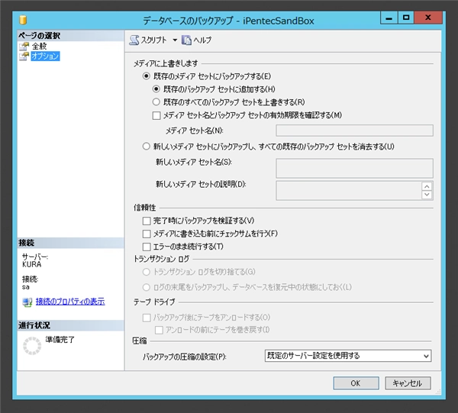Open the バックアップの圧縮の設定 dropdown

[348, 356]
